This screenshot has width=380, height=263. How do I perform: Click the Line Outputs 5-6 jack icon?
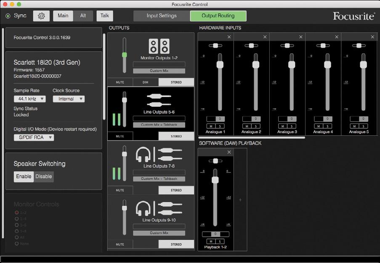point(159,100)
